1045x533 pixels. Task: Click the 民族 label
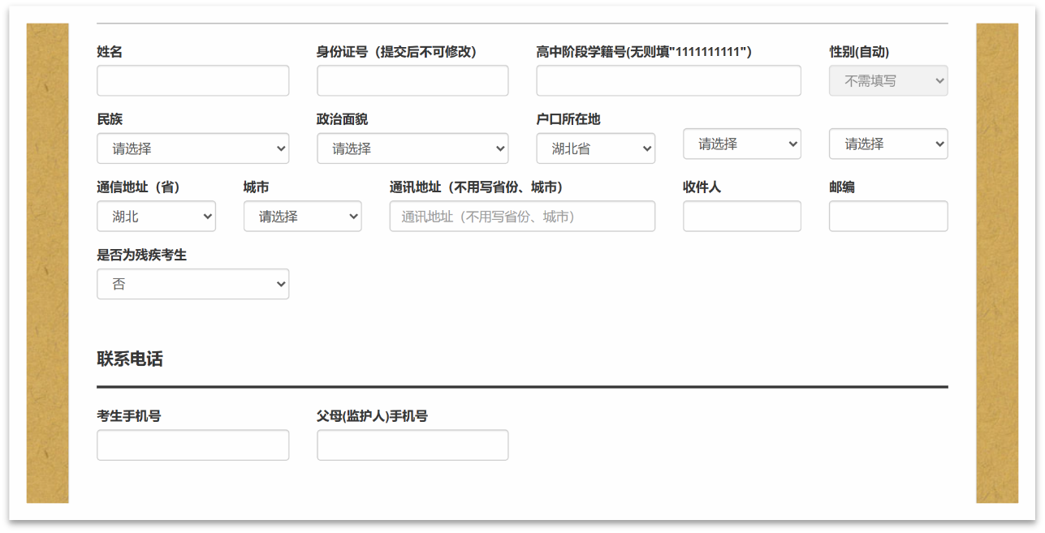pos(110,119)
